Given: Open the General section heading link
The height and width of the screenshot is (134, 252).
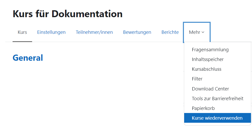Looking at the screenshot, I should (28, 58).
